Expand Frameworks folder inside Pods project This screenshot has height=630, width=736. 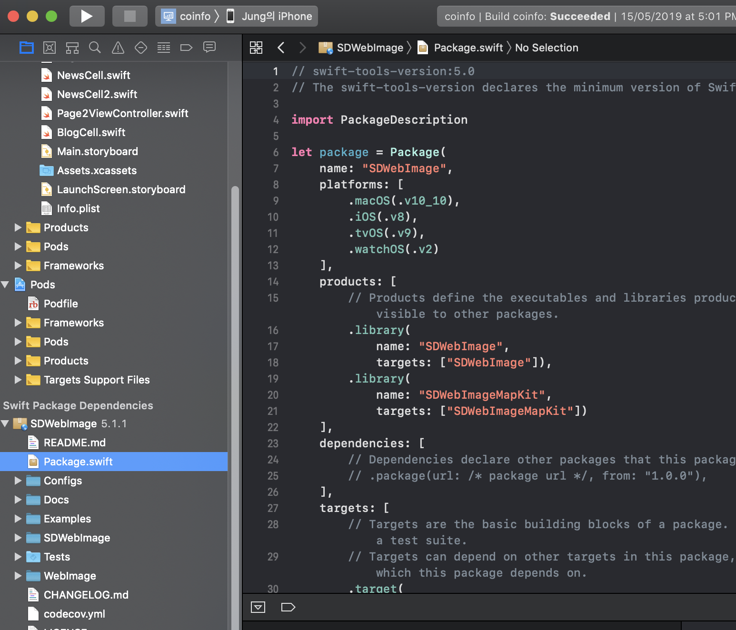18,323
